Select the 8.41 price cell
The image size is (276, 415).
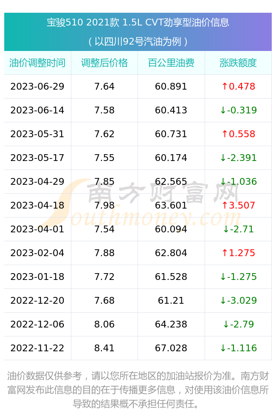[x=104, y=348]
